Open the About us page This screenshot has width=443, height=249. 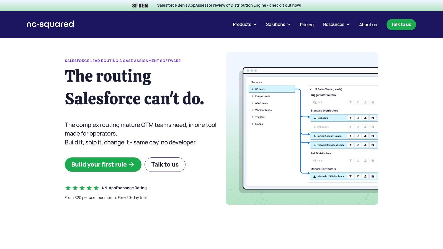point(368,25)
